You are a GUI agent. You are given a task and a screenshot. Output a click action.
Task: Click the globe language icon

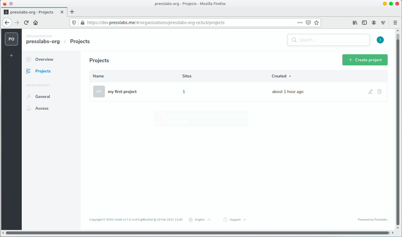[191, 220]
